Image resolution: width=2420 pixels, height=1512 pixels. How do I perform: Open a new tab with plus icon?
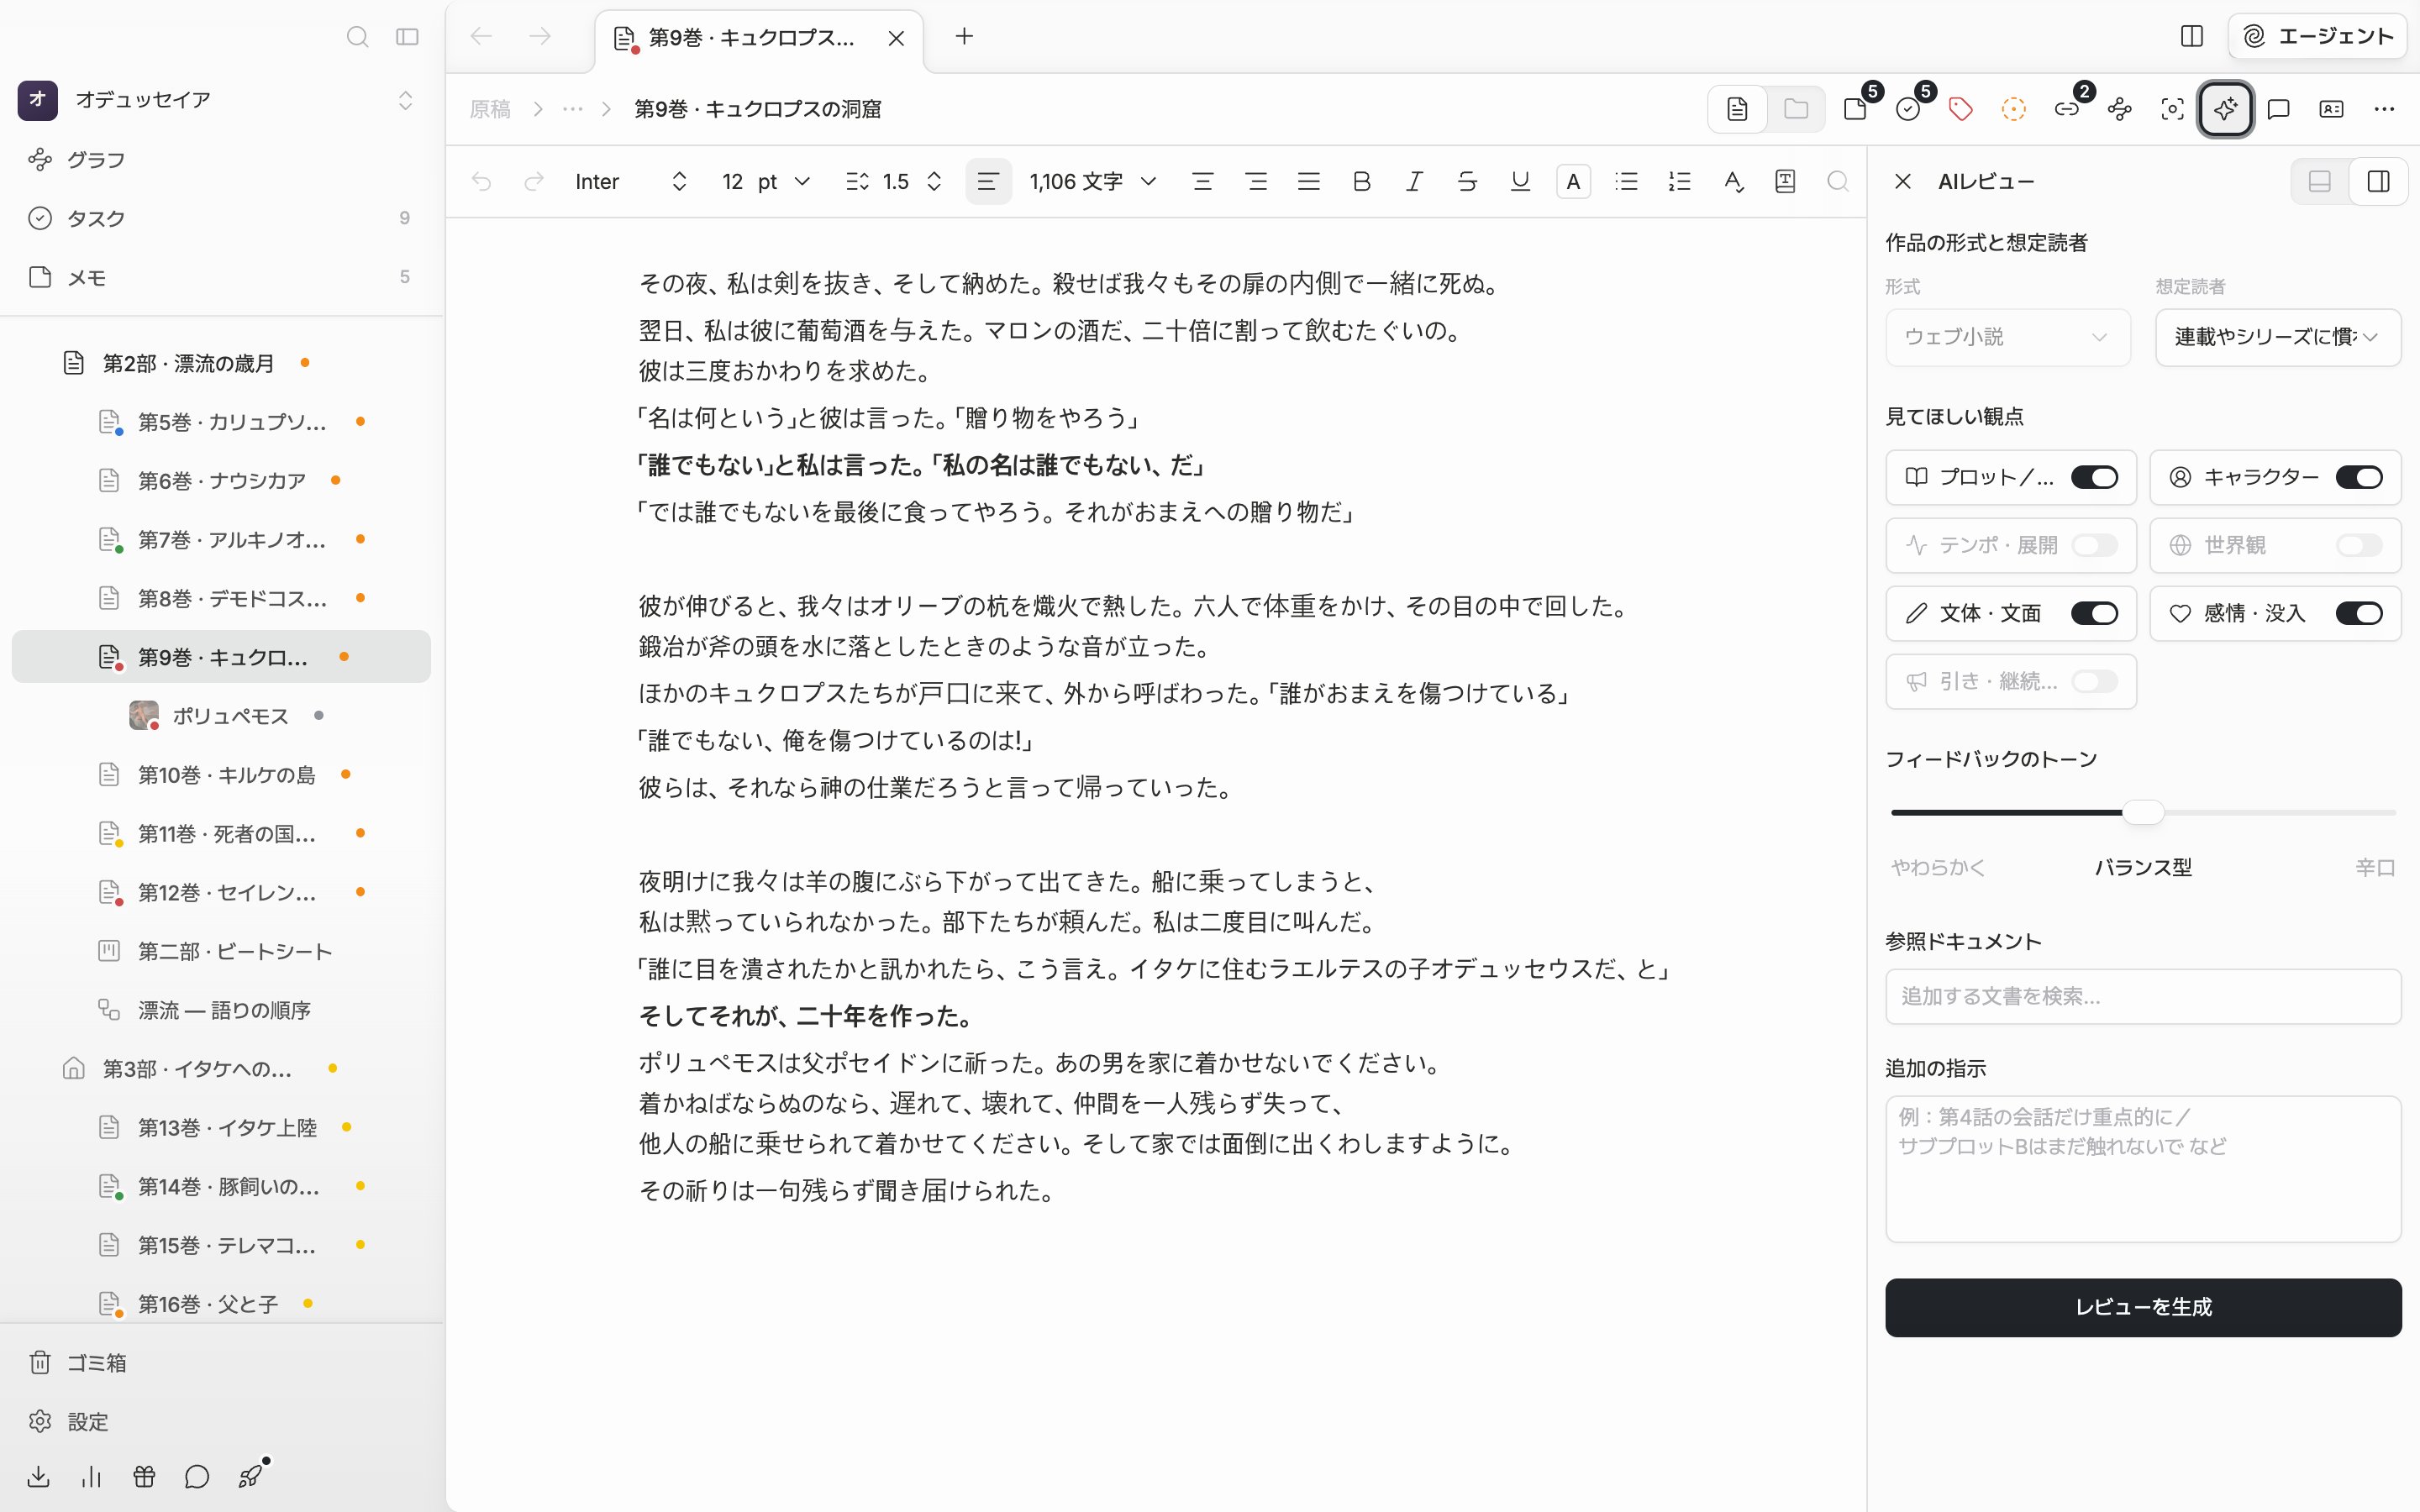(964, 37)
